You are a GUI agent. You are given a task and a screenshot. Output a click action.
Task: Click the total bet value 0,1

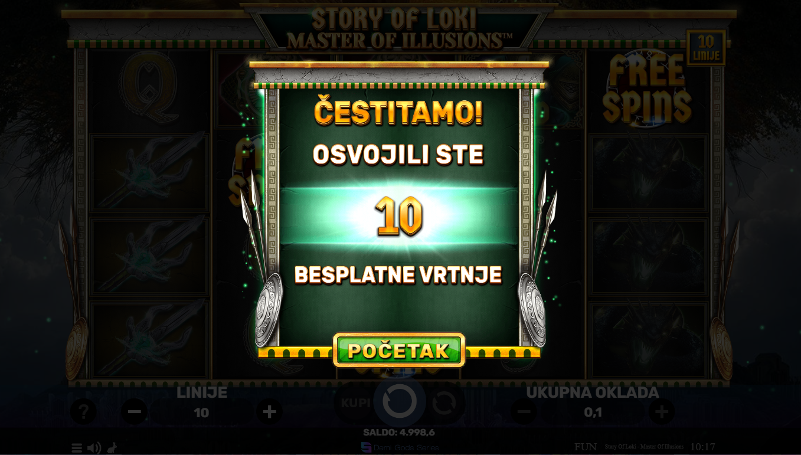click(593, 413)
